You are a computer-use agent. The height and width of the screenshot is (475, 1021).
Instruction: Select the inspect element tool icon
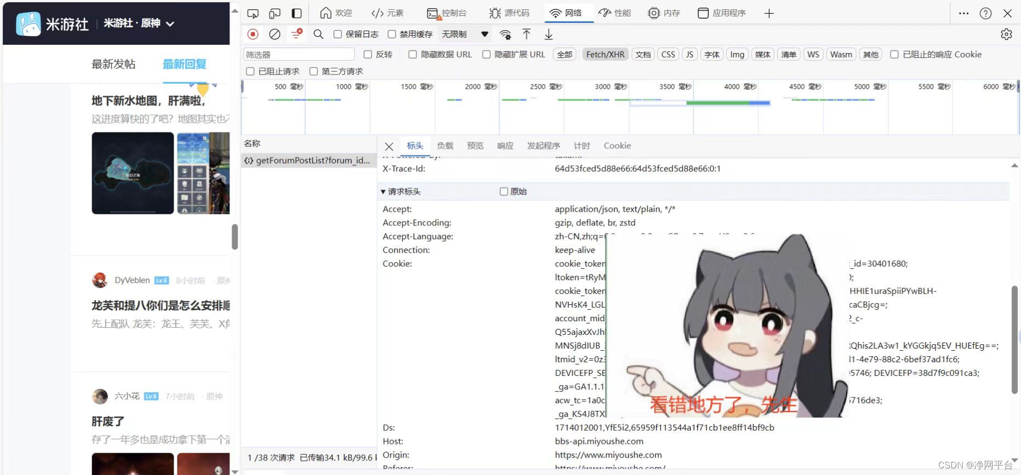[x=253, y=14]
